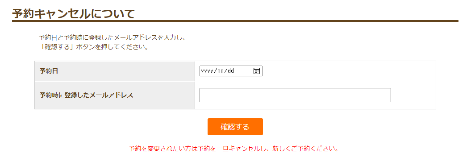Screen dimensions: 475x162
Task: Click blank area right of email field
Action: 413,95
